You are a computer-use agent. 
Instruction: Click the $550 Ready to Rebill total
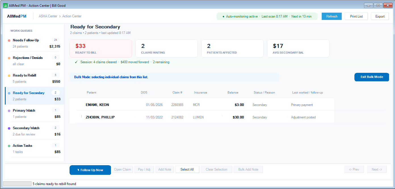pos(56,82)
